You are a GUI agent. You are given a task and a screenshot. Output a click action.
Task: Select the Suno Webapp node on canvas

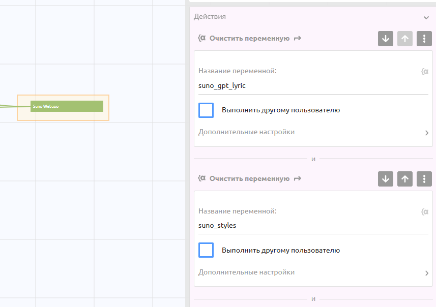click(67, 106)
